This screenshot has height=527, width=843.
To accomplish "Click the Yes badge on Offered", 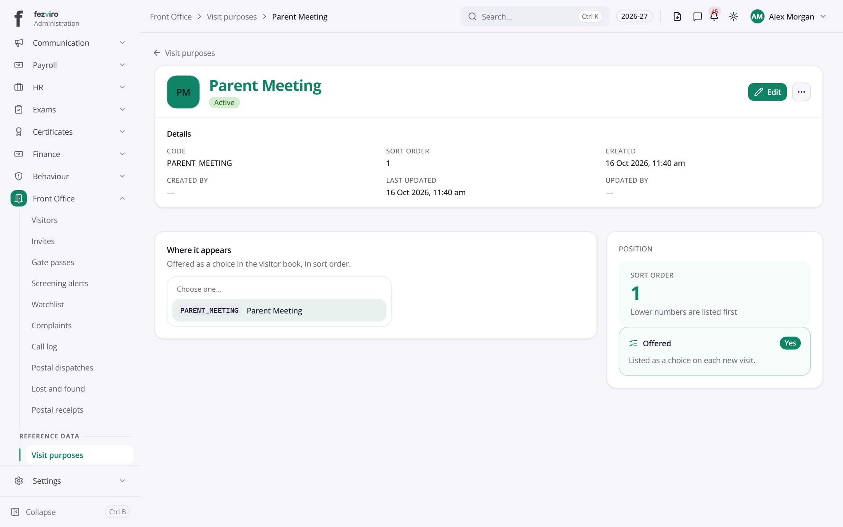I will pyautogui.click(x=790, y=343).
